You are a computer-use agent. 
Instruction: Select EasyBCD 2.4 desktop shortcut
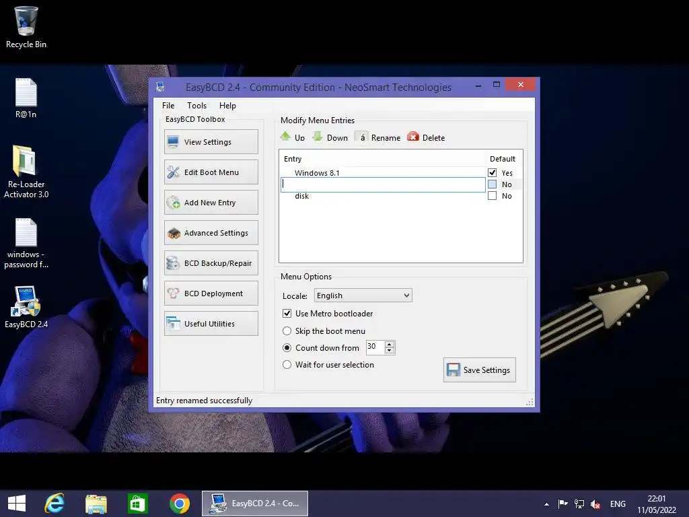coord(26,307)
